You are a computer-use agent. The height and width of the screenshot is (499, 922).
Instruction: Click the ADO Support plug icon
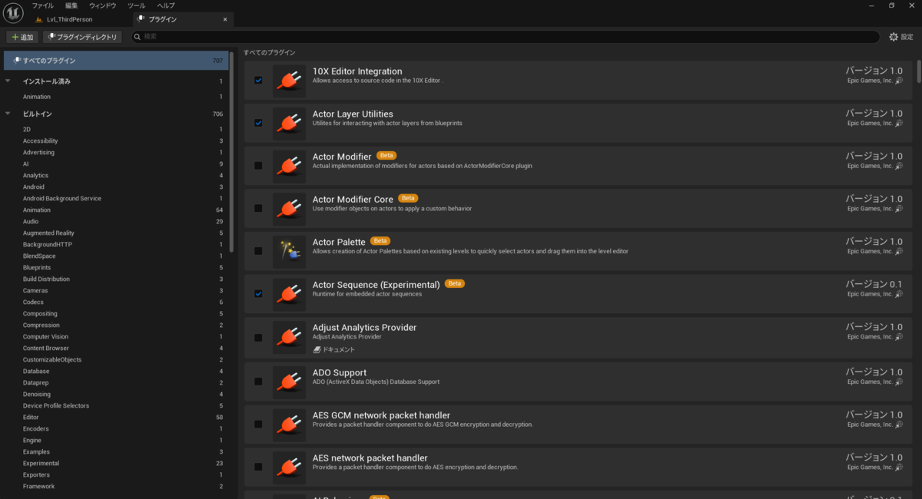[289, 382]
